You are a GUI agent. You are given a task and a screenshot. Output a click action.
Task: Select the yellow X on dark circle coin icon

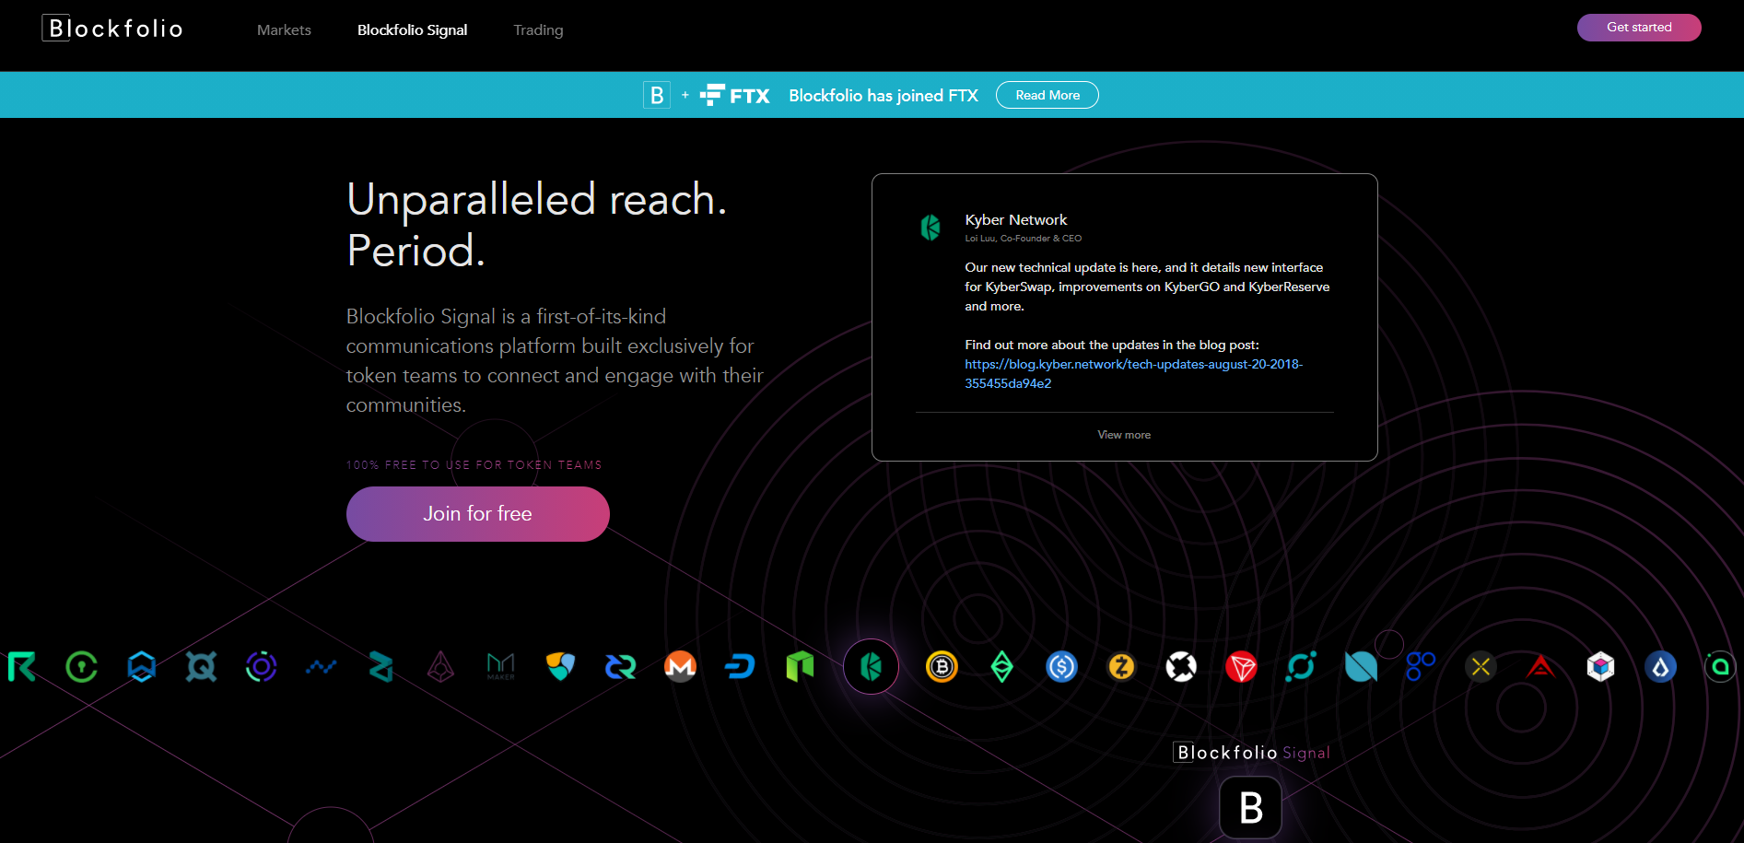pos(1481,666)
